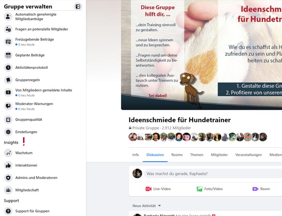Expand the Neue Aktivität sort dropdown
Viewport: 282px width, 216px height.
147,206
